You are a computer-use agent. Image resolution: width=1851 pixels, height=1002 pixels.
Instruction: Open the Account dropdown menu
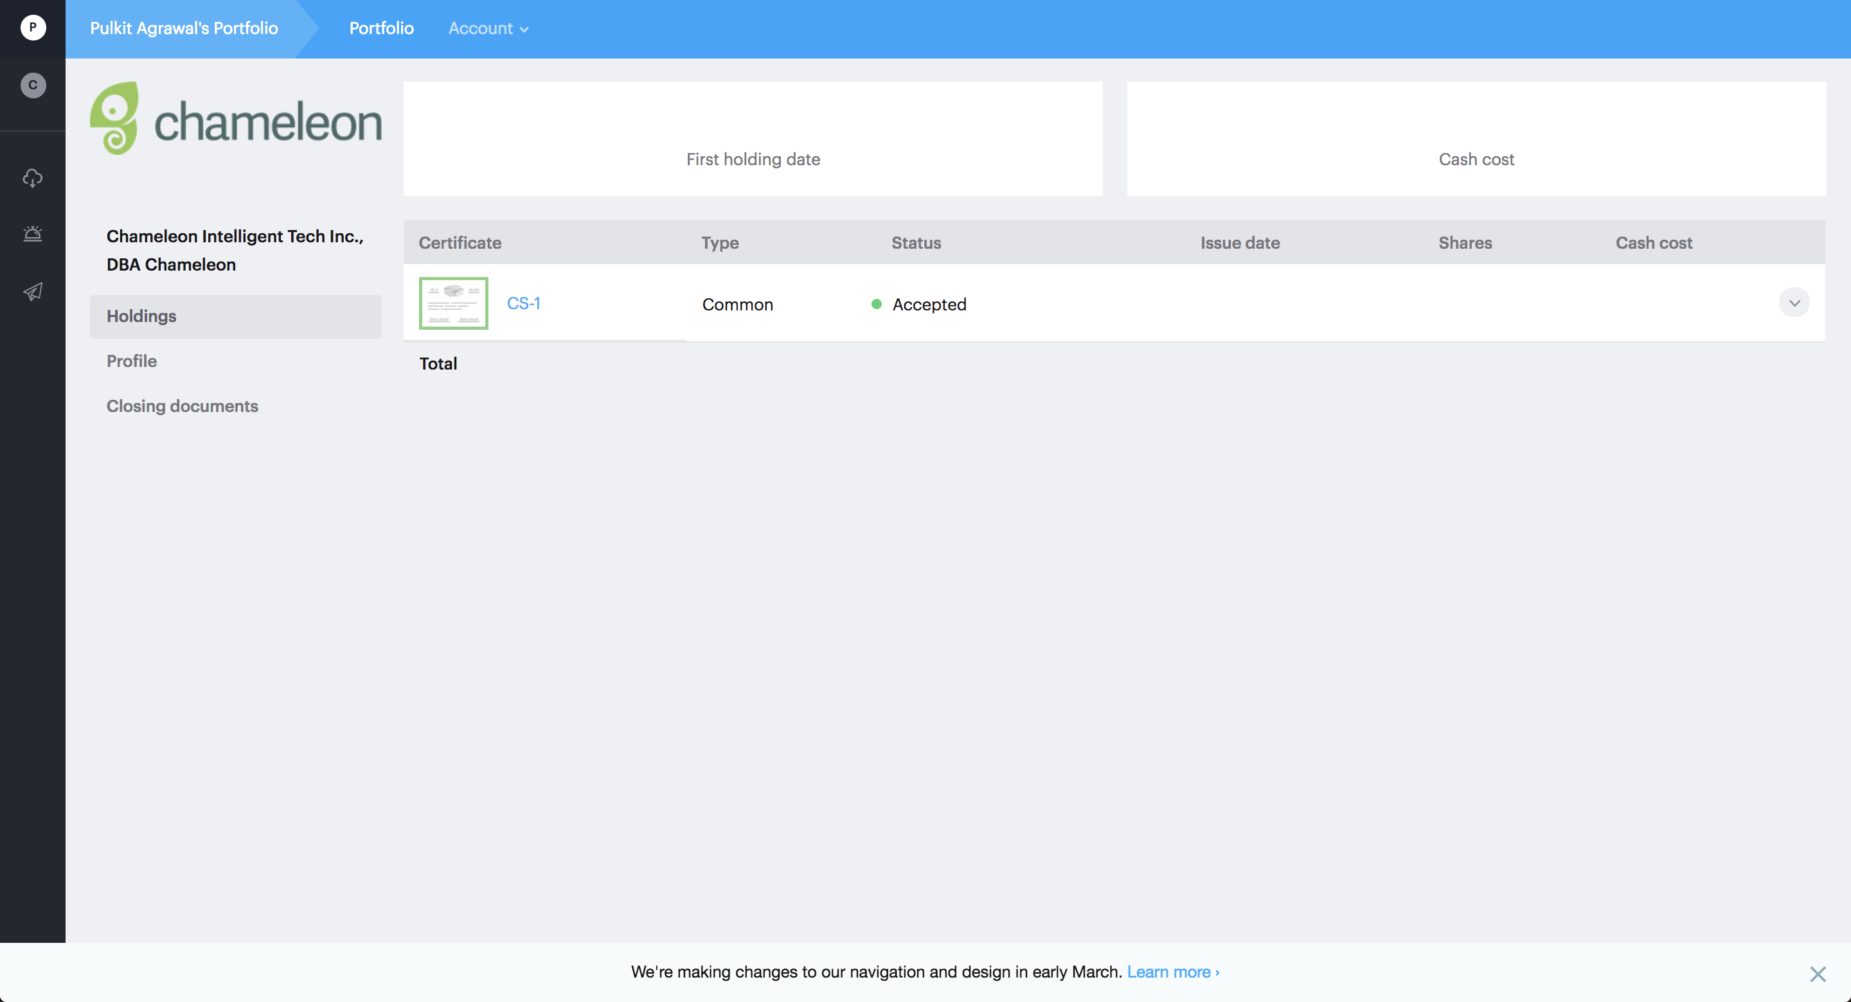(488, 28)
